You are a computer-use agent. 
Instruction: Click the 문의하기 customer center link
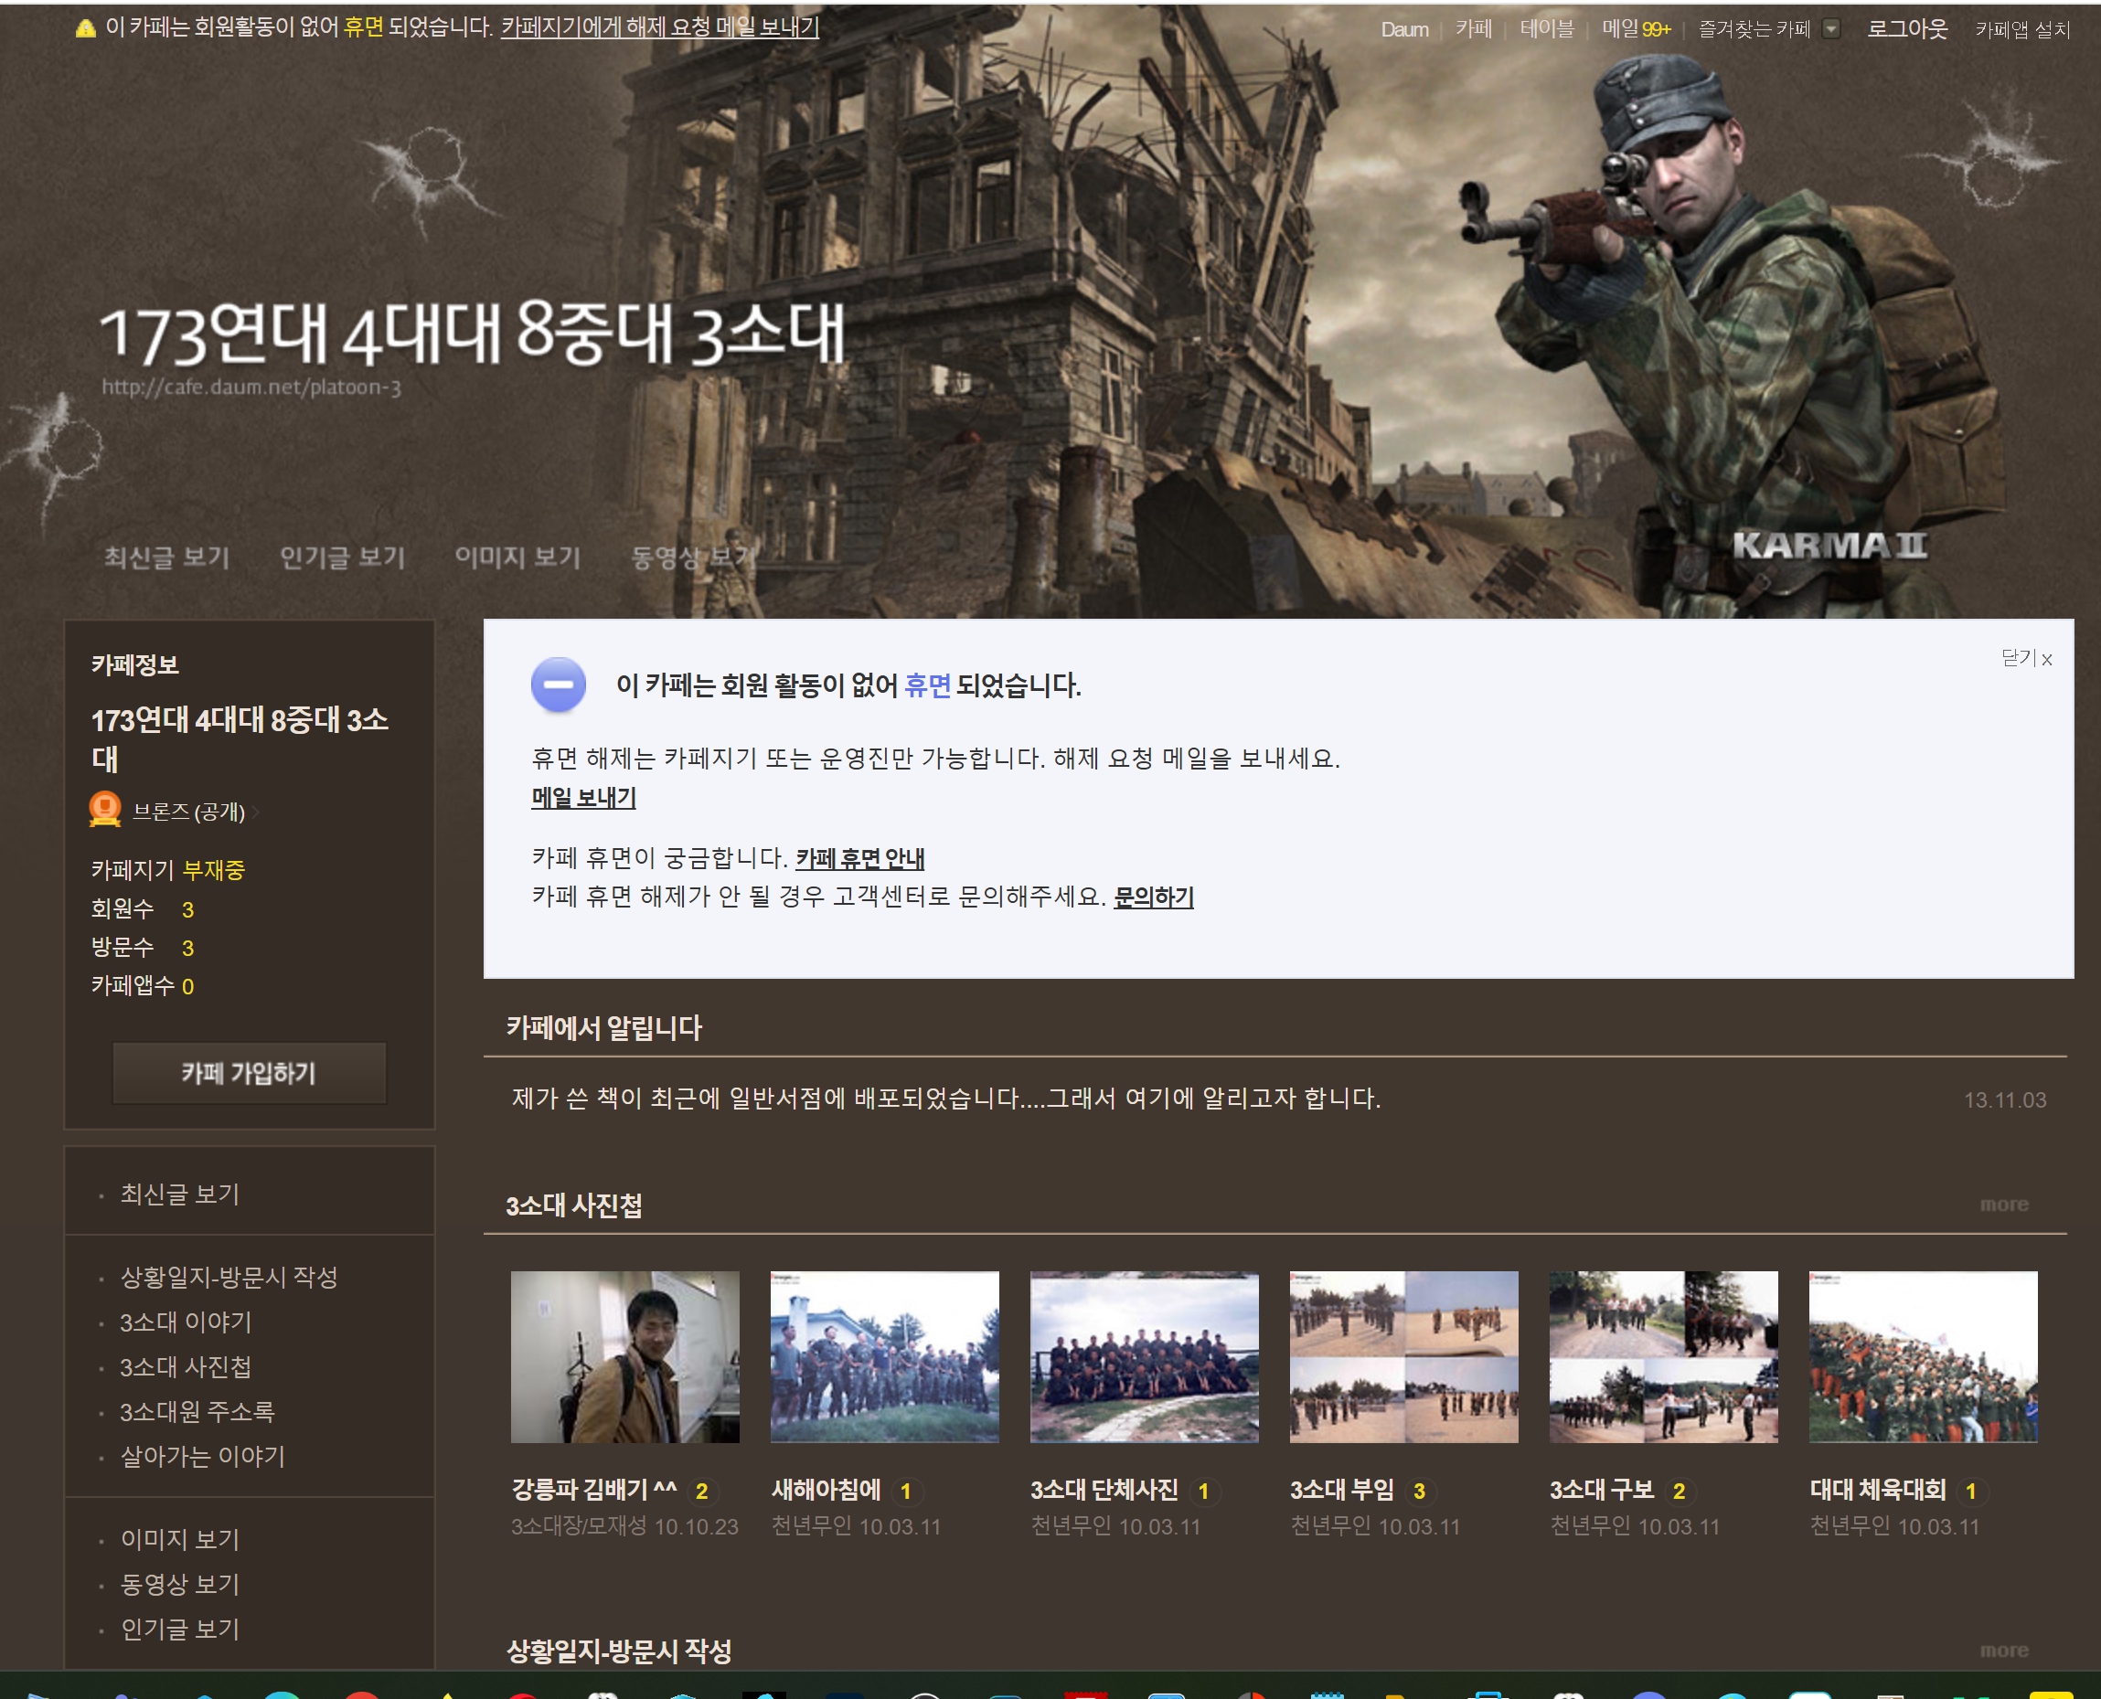[1153, 897]
